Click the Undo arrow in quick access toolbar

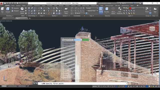tap(20, 3)
